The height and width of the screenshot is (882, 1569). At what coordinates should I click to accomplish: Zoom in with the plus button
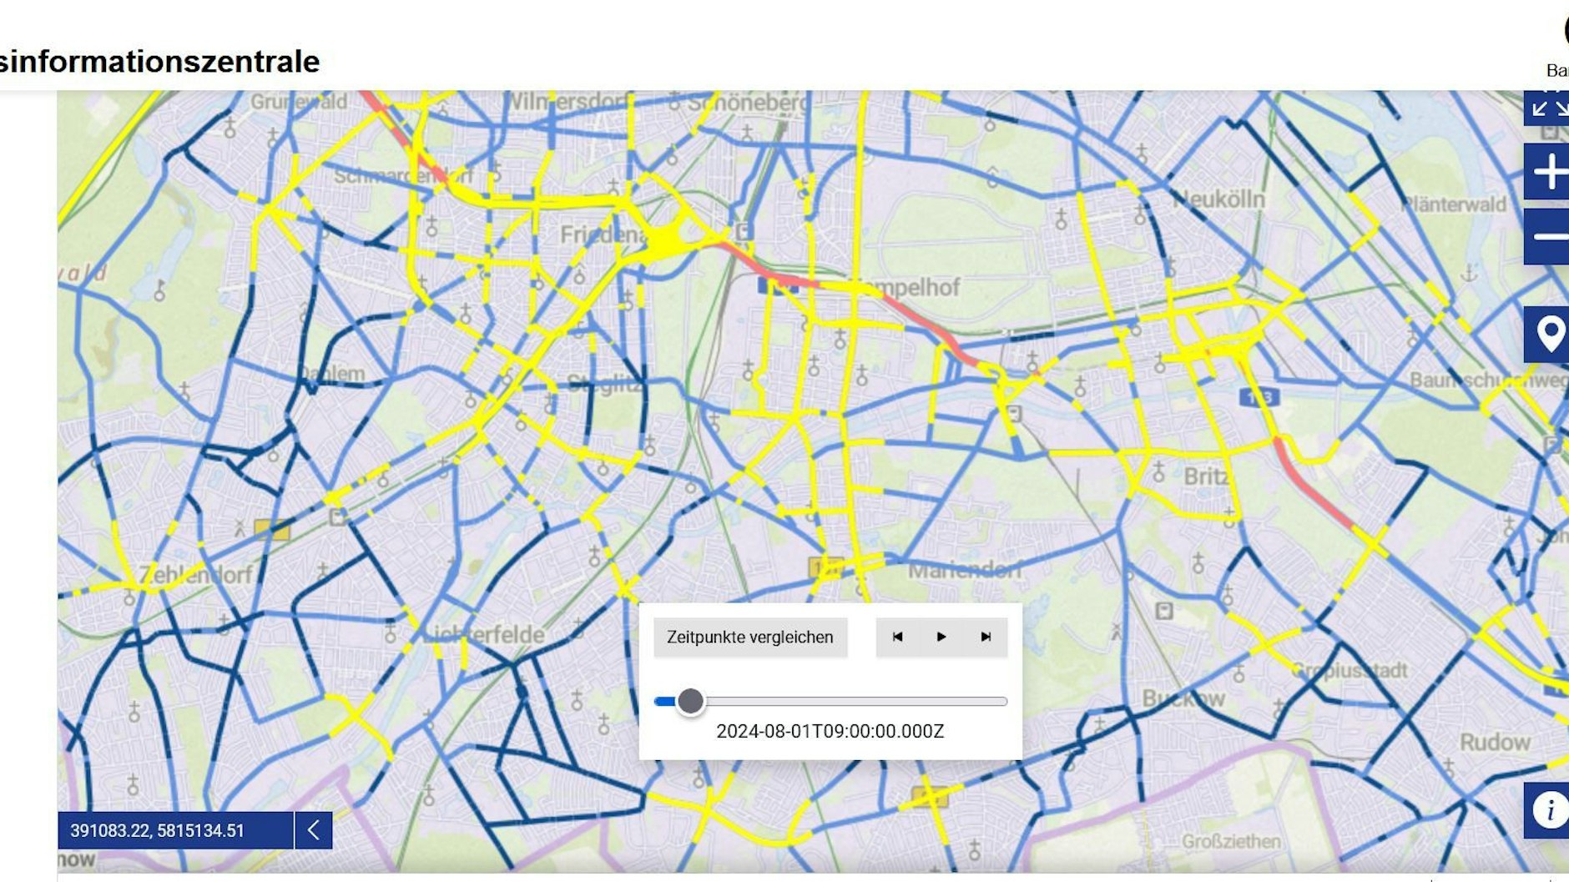click(x=1549, y=172)
